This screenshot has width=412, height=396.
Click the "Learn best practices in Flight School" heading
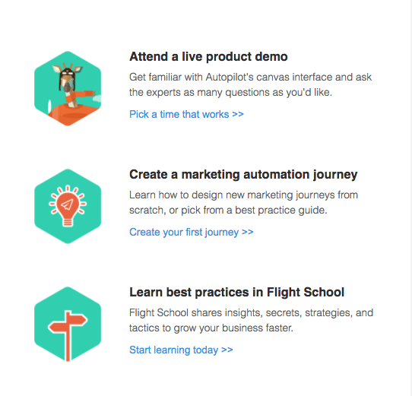click(x=236, y=292)
